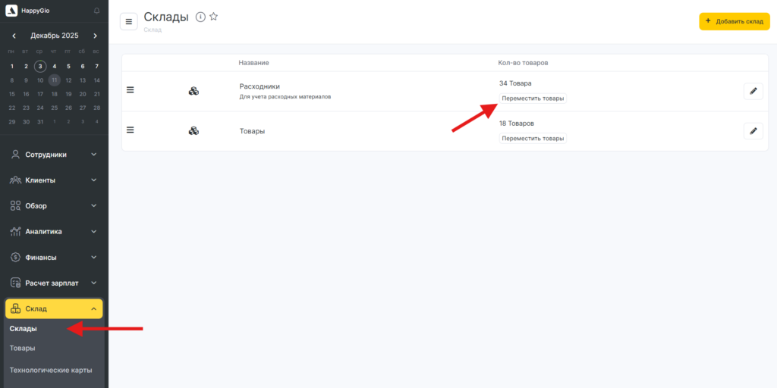Click the boxes icon in Товары row

click(193, 130)
